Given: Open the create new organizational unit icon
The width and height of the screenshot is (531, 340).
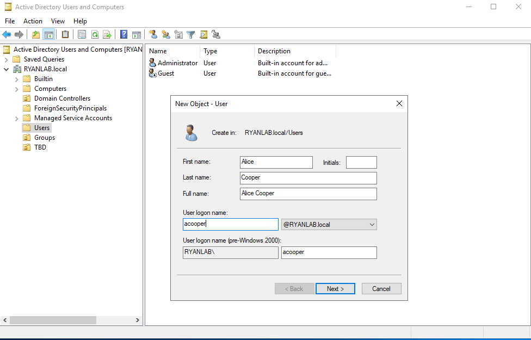Looking at the screenshot, I should (x=180, y=34).
